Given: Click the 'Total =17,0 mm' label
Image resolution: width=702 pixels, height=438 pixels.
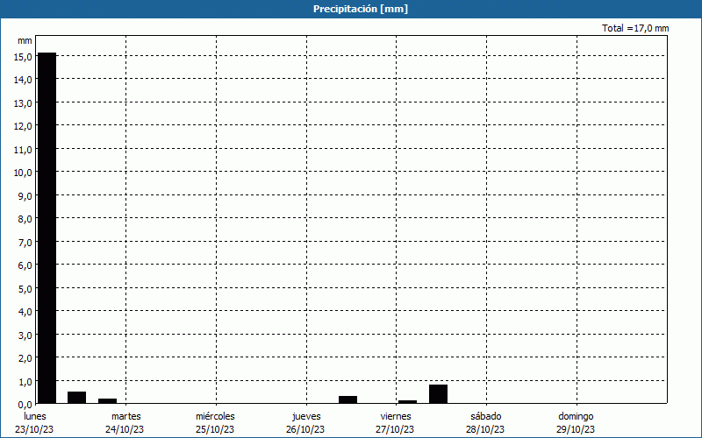Looking at the screenshot, I should pyautogui.click(x=635, y=28).
